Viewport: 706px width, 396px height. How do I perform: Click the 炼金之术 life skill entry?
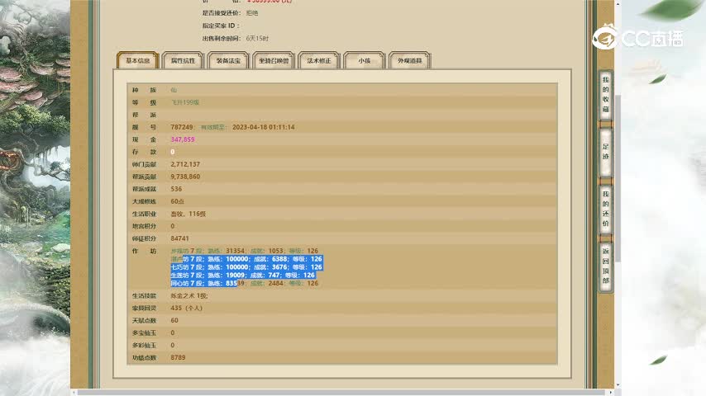coord(188,295)
